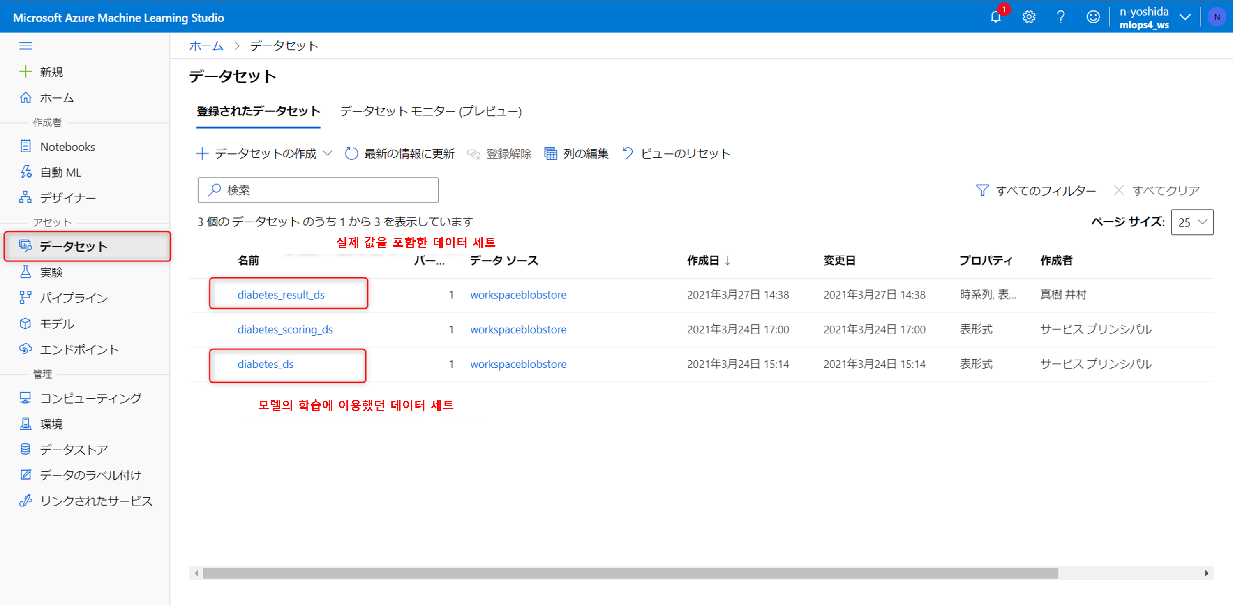Click the Home (ホーム) breadcrumb link
The image size is (1233, 605).
point(206,46)
